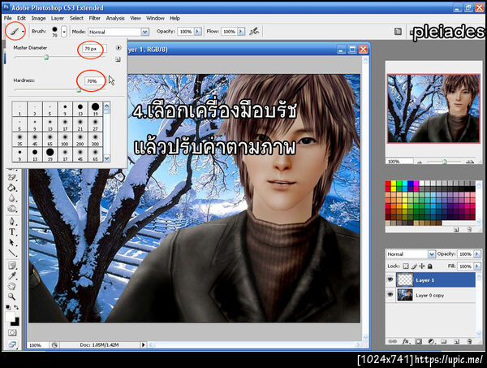Image resolution: width=487 pixels, height=368 pixels.
Task: Select the Pen tool
Action: (12, 221)
